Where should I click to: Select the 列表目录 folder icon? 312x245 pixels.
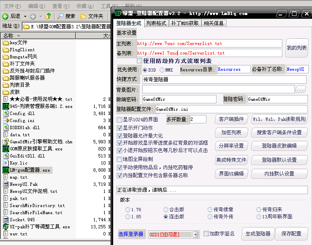pyautogui.click(x=6, y=85)
